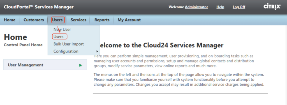This screenshot has width=287, height=105.
Task: Click the Log Off link
Action: [239, 7]
